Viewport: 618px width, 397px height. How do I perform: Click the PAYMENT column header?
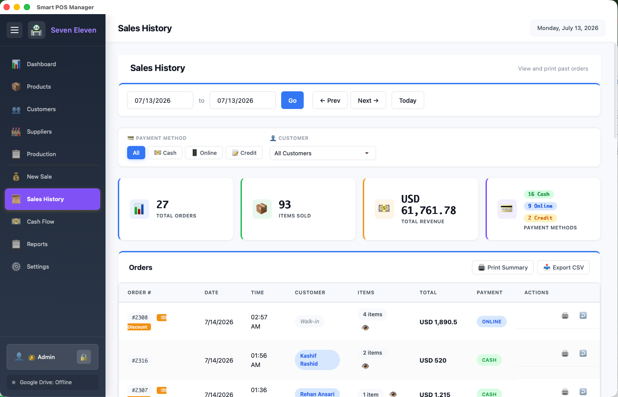(490, 292)
